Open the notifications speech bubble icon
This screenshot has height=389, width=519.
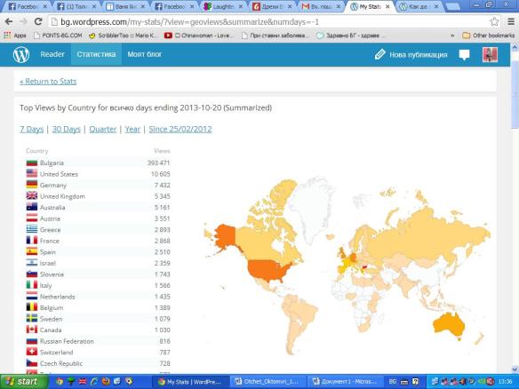[464, 54]
